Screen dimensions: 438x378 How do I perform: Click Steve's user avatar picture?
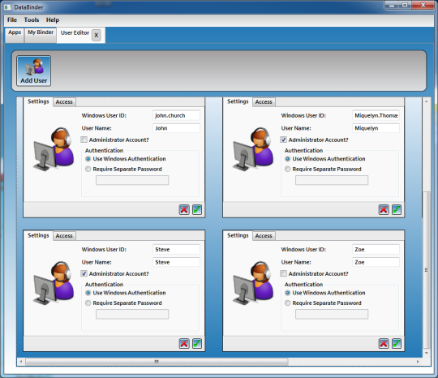54,283
